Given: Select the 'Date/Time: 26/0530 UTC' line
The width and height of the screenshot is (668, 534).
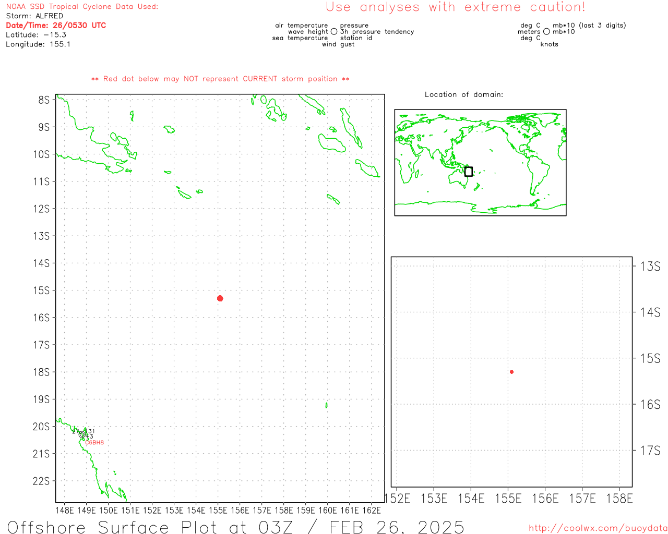Looking at the screenshot, I should (x=56, y=26).
